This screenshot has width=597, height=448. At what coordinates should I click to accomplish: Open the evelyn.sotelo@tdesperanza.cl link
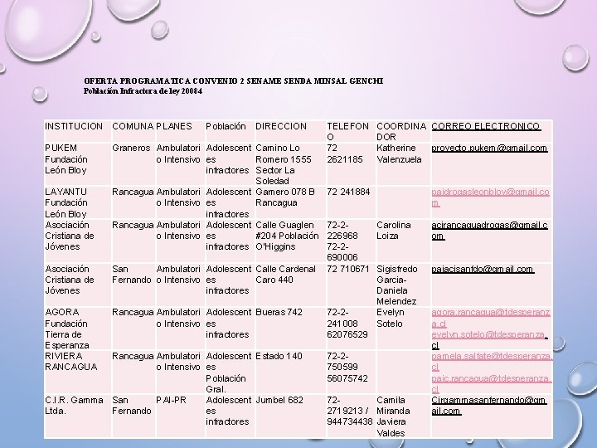[x=490, y=340]
